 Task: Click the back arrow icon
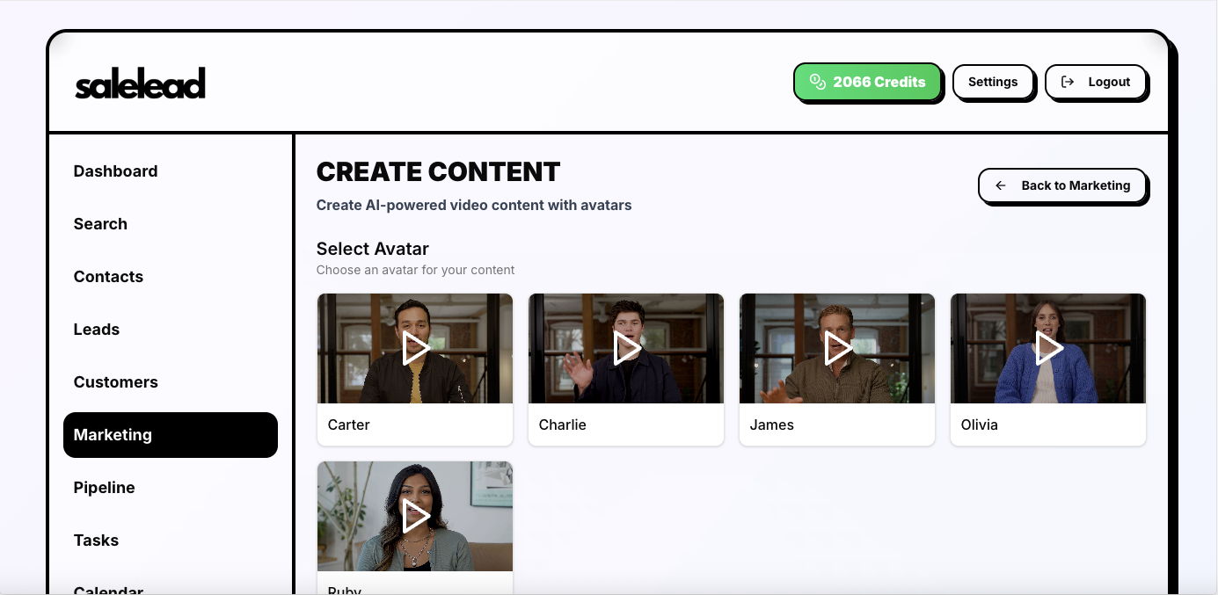click(x=1001, y=185)
